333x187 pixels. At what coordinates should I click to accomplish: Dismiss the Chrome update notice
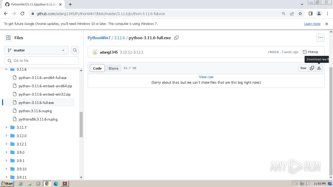[327, 24]
